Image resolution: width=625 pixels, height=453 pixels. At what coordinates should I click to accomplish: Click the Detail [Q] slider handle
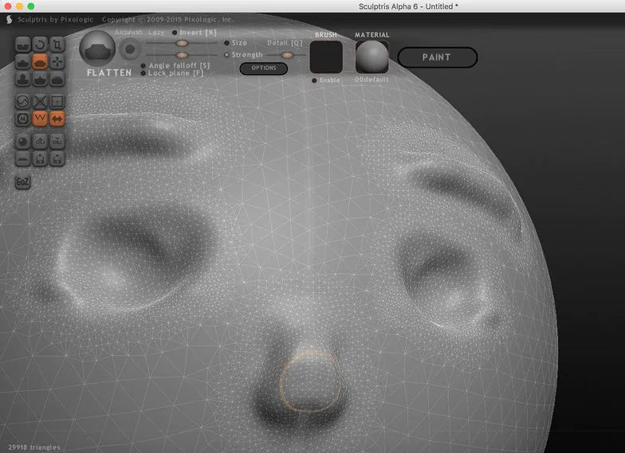(287, 55)
